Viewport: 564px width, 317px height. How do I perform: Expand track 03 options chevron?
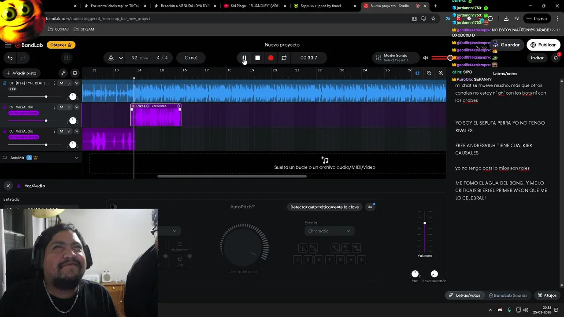click(76, 131)
